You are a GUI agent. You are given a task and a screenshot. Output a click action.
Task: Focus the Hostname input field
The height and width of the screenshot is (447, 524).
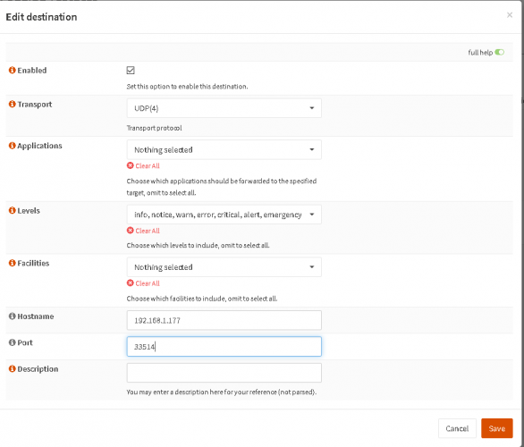tap(224, 320)
